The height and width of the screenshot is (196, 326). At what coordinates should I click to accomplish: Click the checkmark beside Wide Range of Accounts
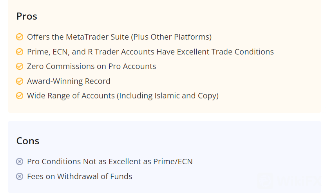20,96
